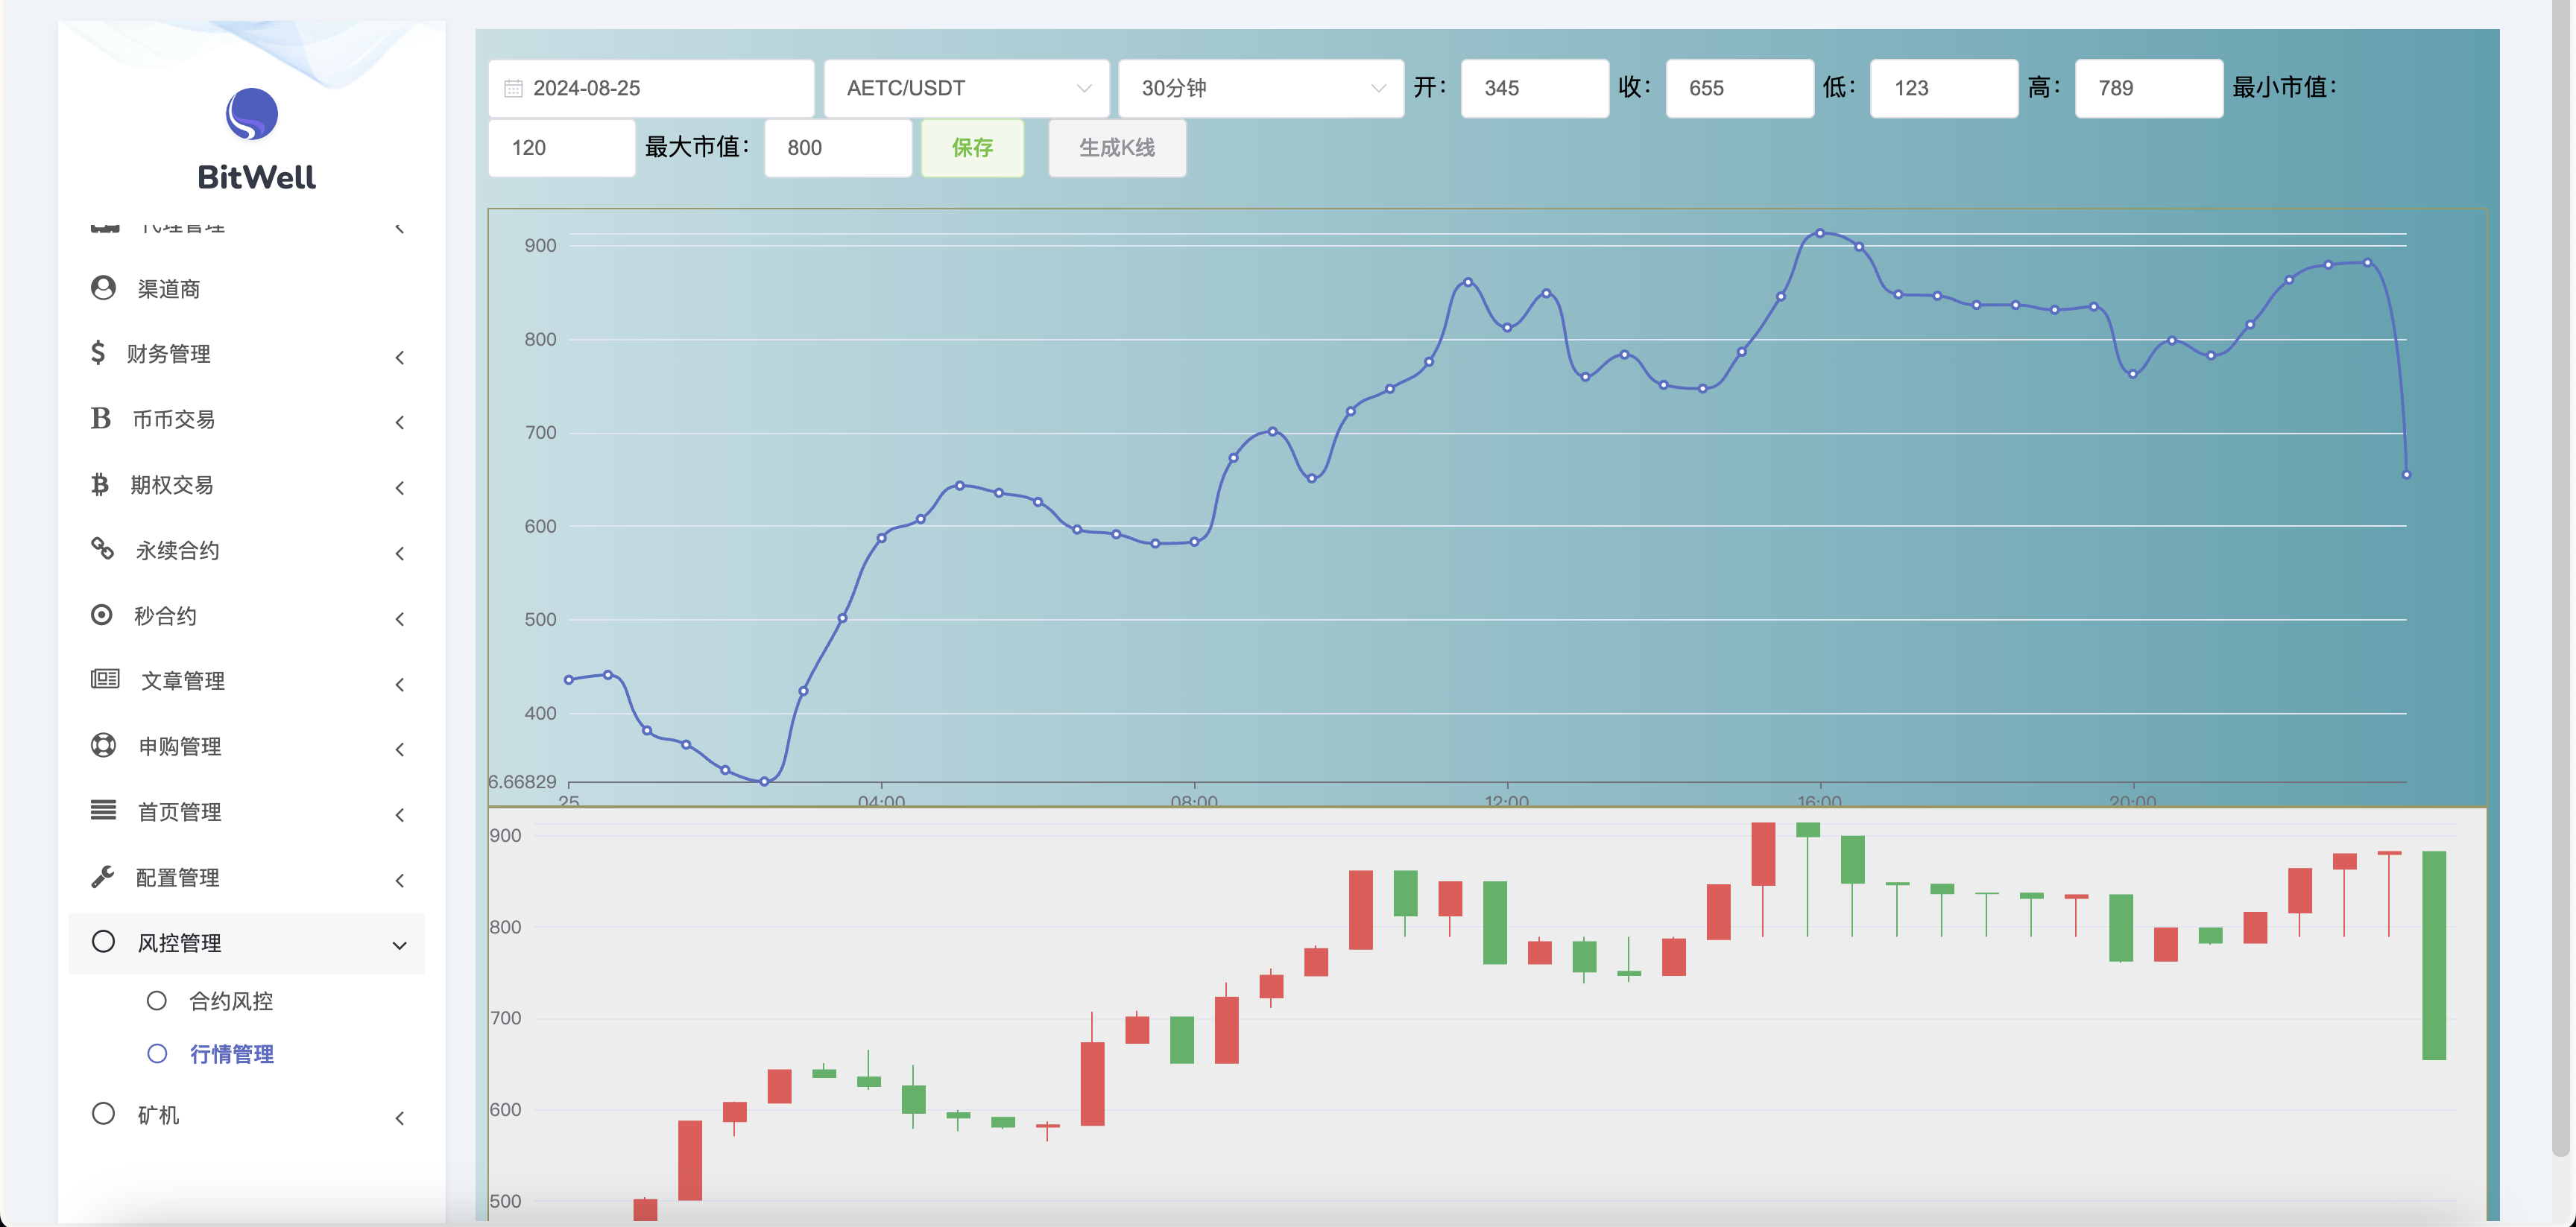Click the 矿机 circle icon
Image resolution: width=2576 pixels, height=1227 pixels.
pyautogui.click(x=103, y=1113)
